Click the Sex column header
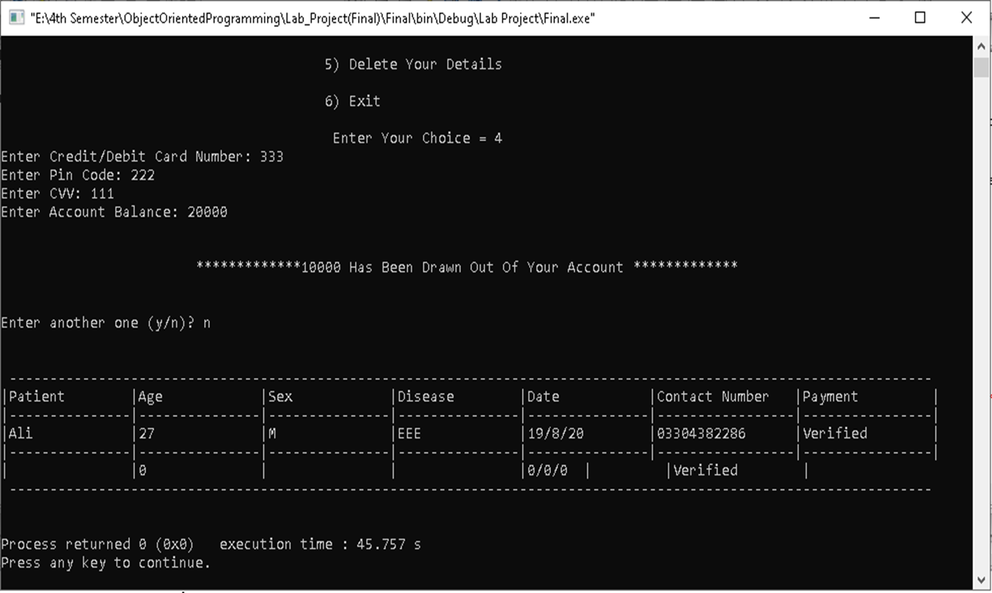The width and height of the screenshot is (992, 593). point(280,396)
